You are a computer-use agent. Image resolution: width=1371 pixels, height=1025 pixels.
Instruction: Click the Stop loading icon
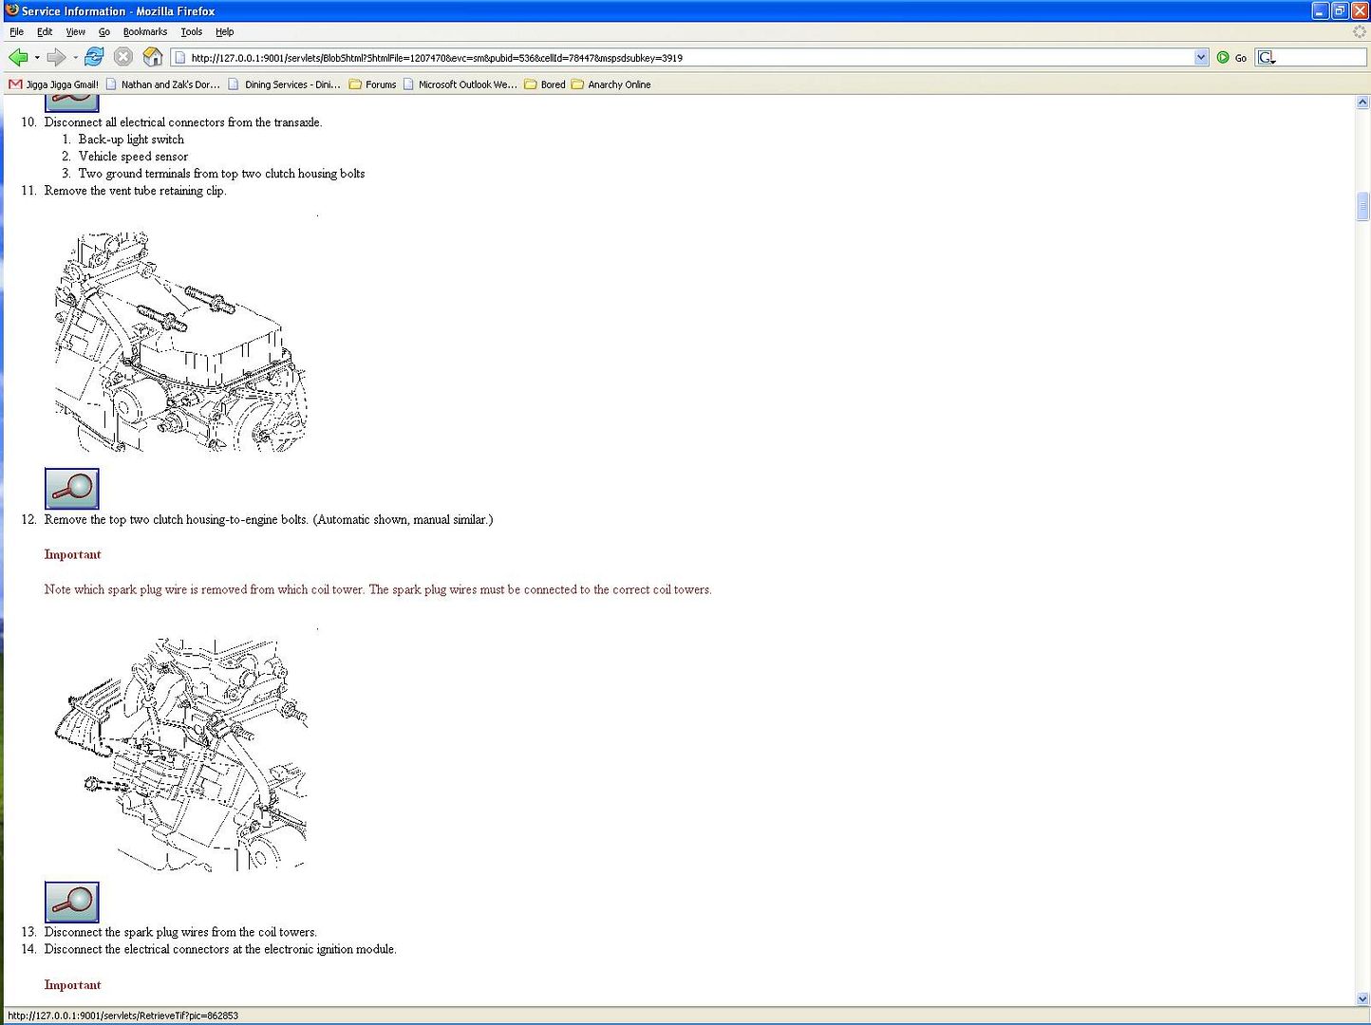pos(122,57)
